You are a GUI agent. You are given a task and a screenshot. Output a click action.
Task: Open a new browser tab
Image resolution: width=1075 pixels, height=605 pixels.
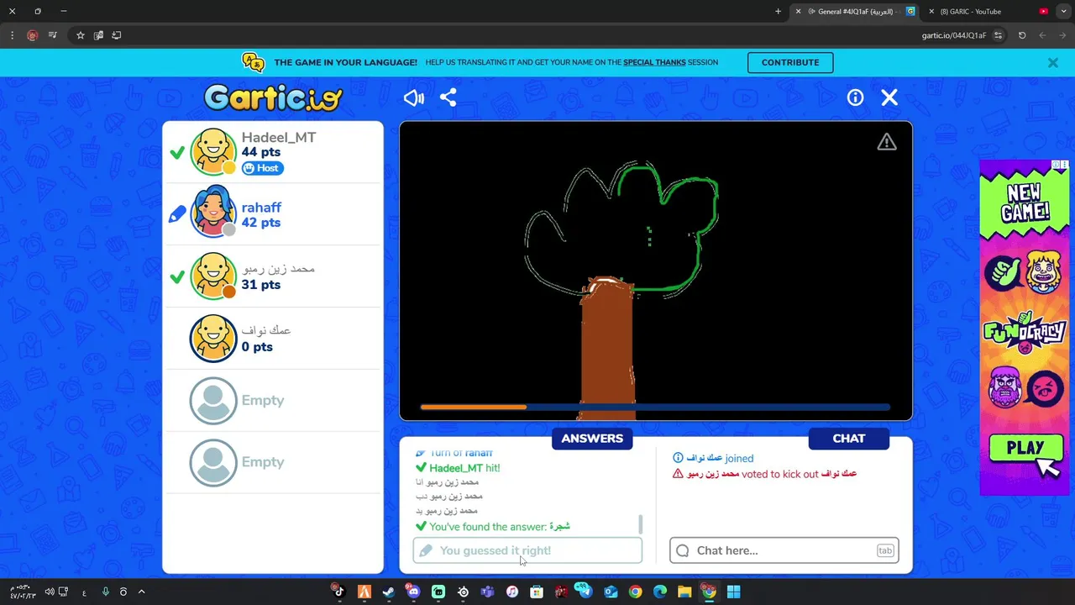[x=778, y=12]
